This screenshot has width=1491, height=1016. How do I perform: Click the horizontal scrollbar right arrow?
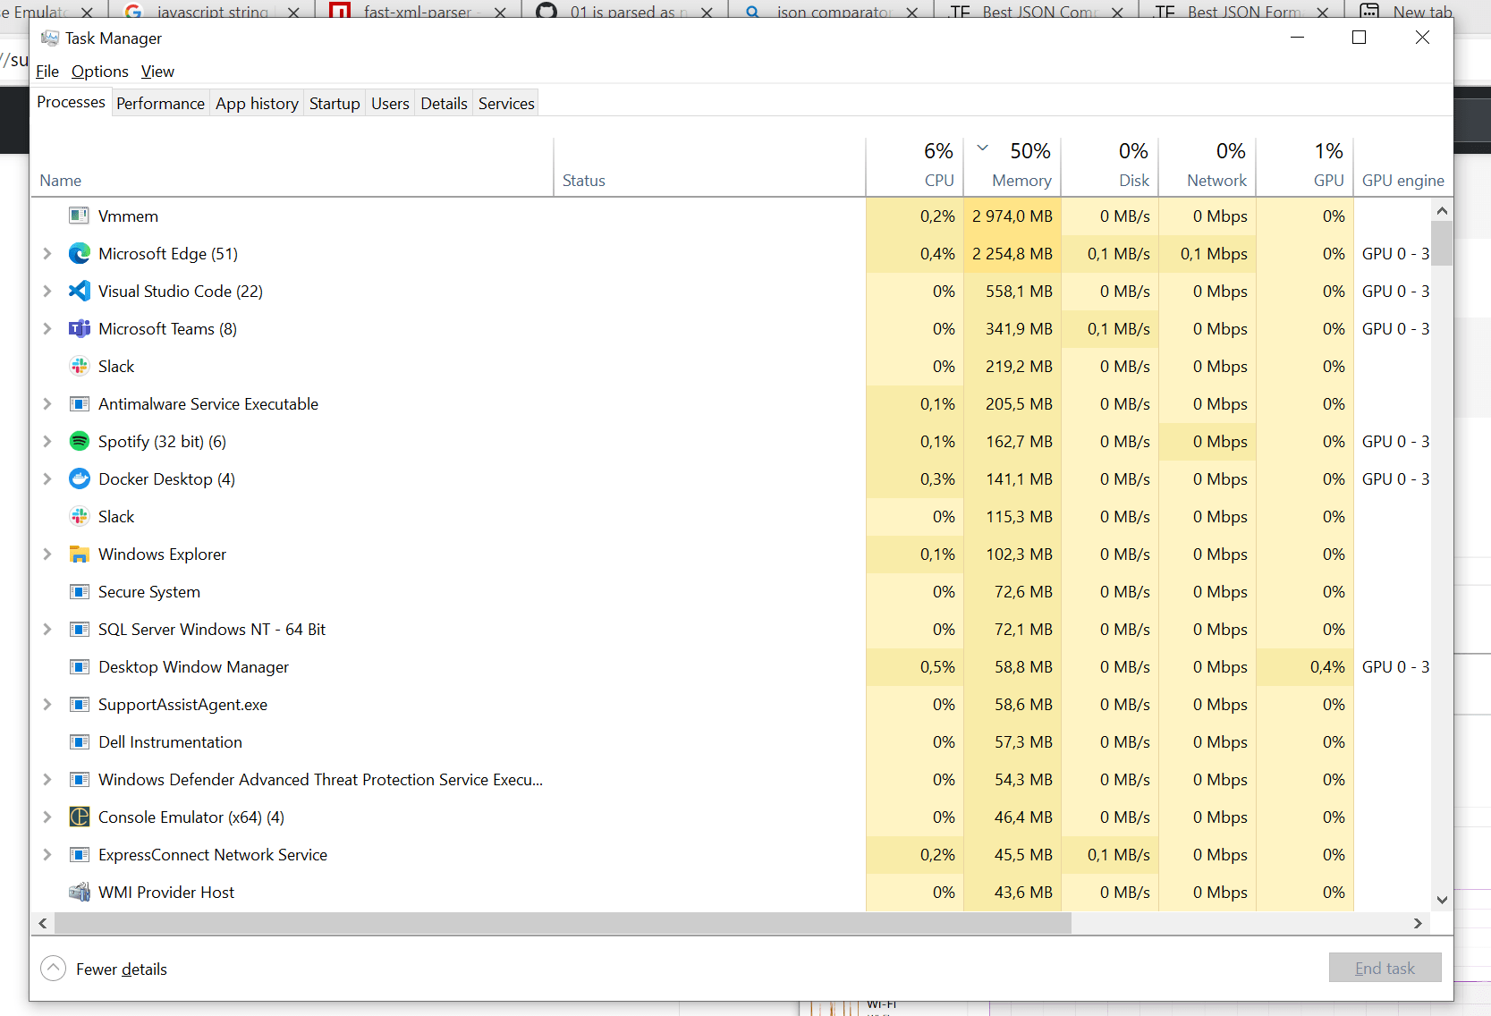[1418, 923]
